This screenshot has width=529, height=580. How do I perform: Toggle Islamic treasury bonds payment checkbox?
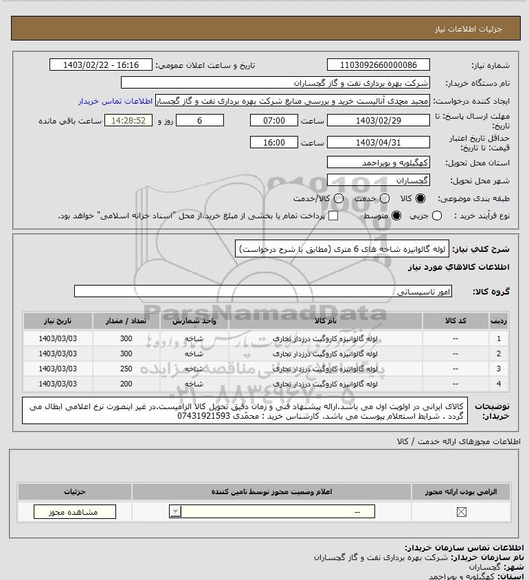coord(333,216)
